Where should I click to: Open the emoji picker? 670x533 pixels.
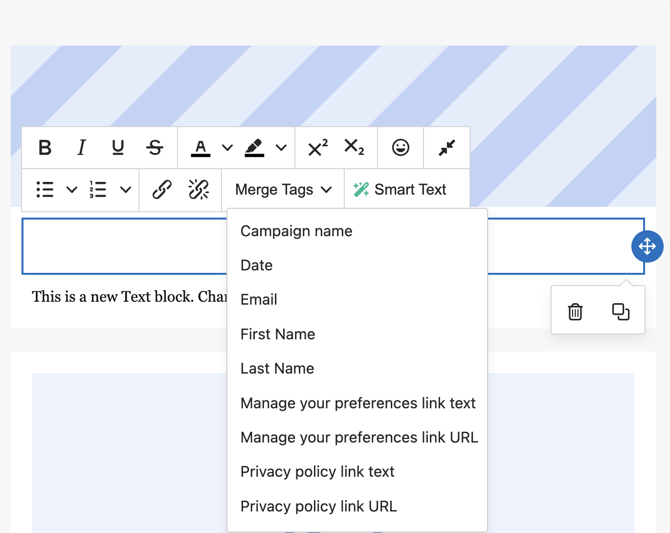coord(401,148)
